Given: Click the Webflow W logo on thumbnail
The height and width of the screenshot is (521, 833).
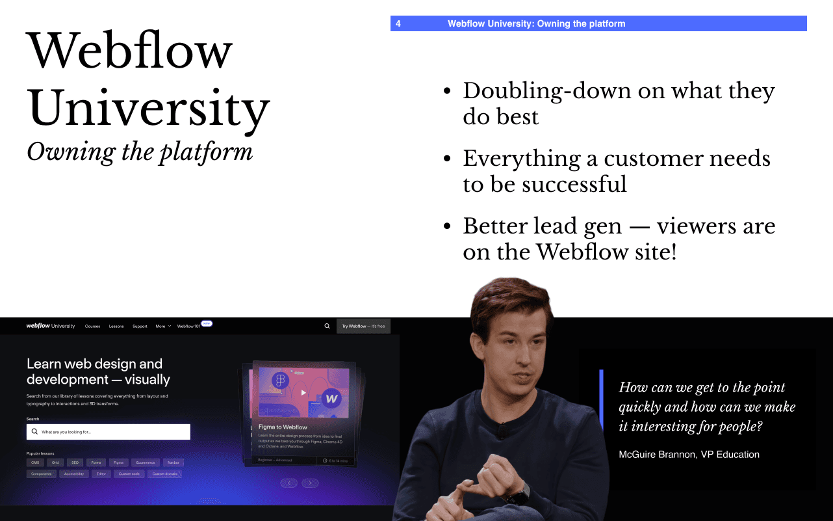Looking at the screenshot, I should coord(331,398).
